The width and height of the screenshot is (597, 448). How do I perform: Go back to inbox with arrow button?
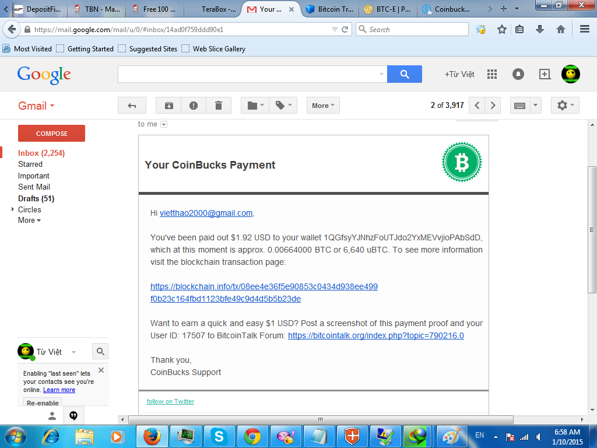[x=132, y=106]
